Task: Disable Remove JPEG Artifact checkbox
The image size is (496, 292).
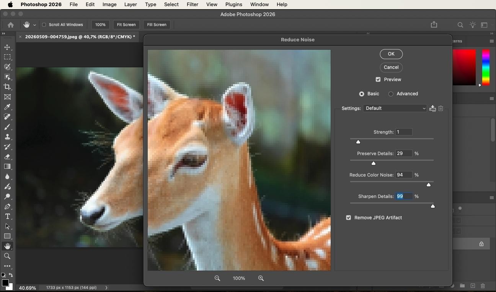Action: (x=349, y=218)
